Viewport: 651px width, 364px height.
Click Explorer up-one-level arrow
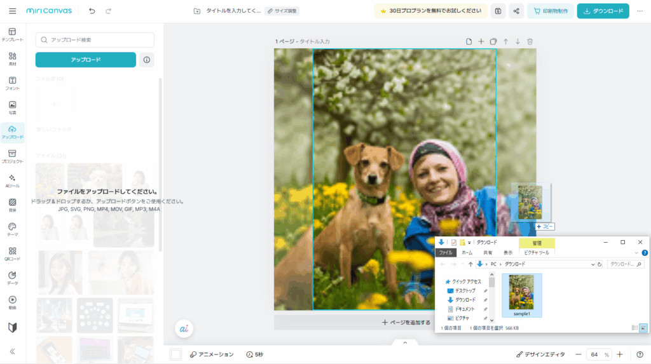pyautogui.click(x=470, y=264)
